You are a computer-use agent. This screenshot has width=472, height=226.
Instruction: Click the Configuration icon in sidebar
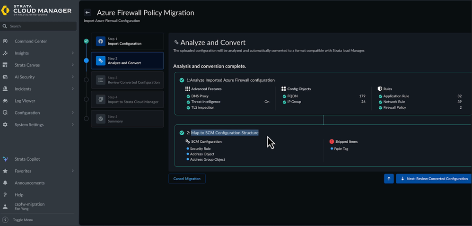(5, 113)
